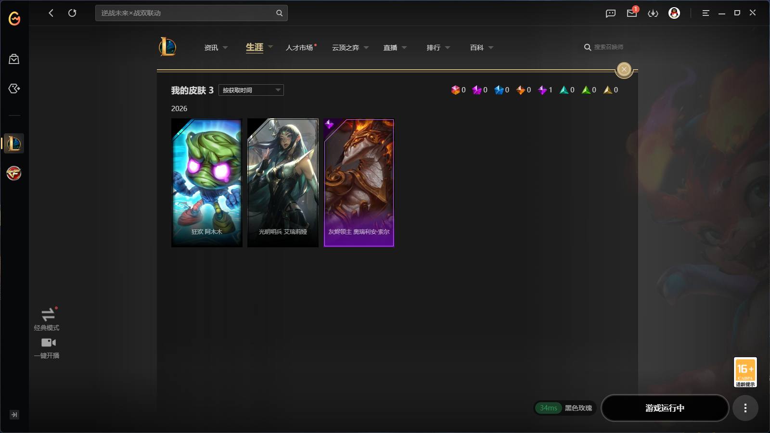Open the 16+ age rating notice
Viewport: 770px width, 433px height.
(x=745, y=372)
